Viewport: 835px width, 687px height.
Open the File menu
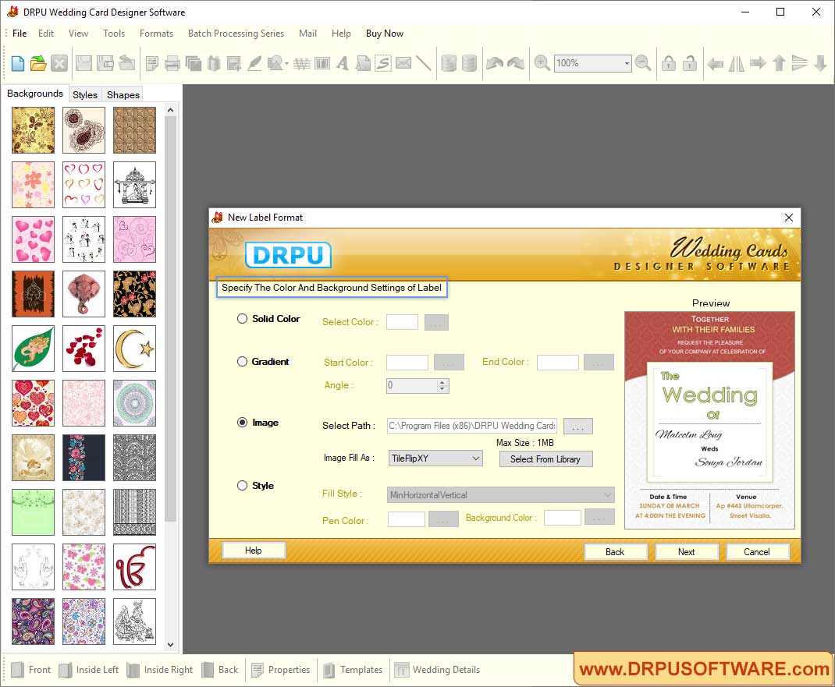[x=20, y=33]
